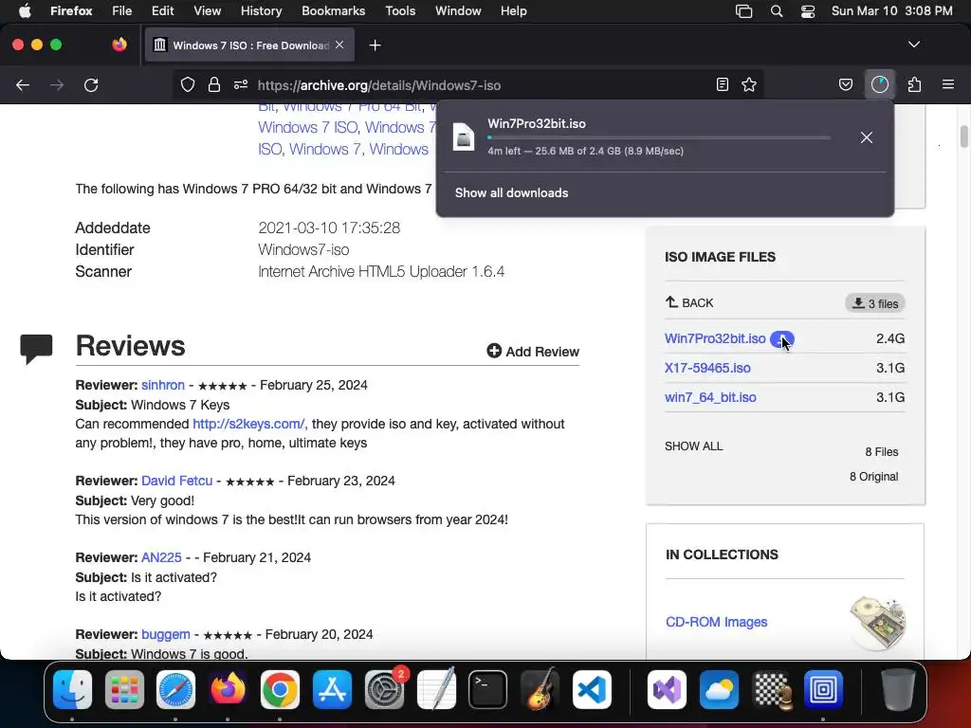This screenshot has width=971, height=728.
Task: Open CD-ROM Images collection link
Action: (717, 622)
